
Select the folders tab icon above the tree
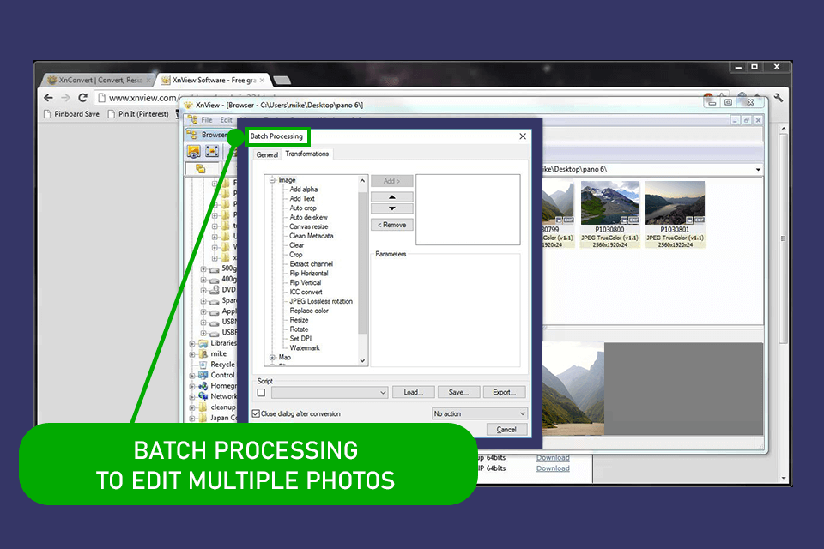click(x=200, y=169)
